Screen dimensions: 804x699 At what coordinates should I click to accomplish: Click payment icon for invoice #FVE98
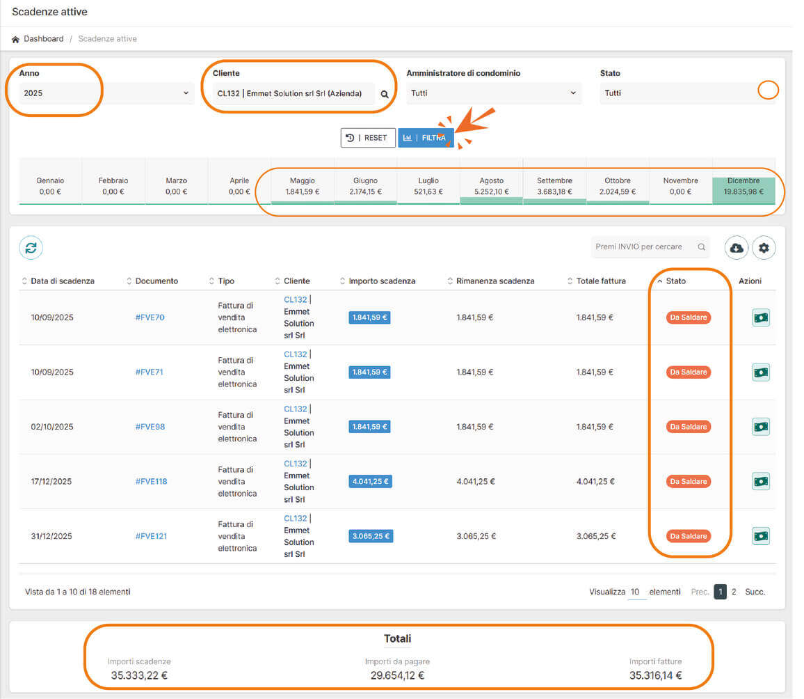tap(761, 427)
